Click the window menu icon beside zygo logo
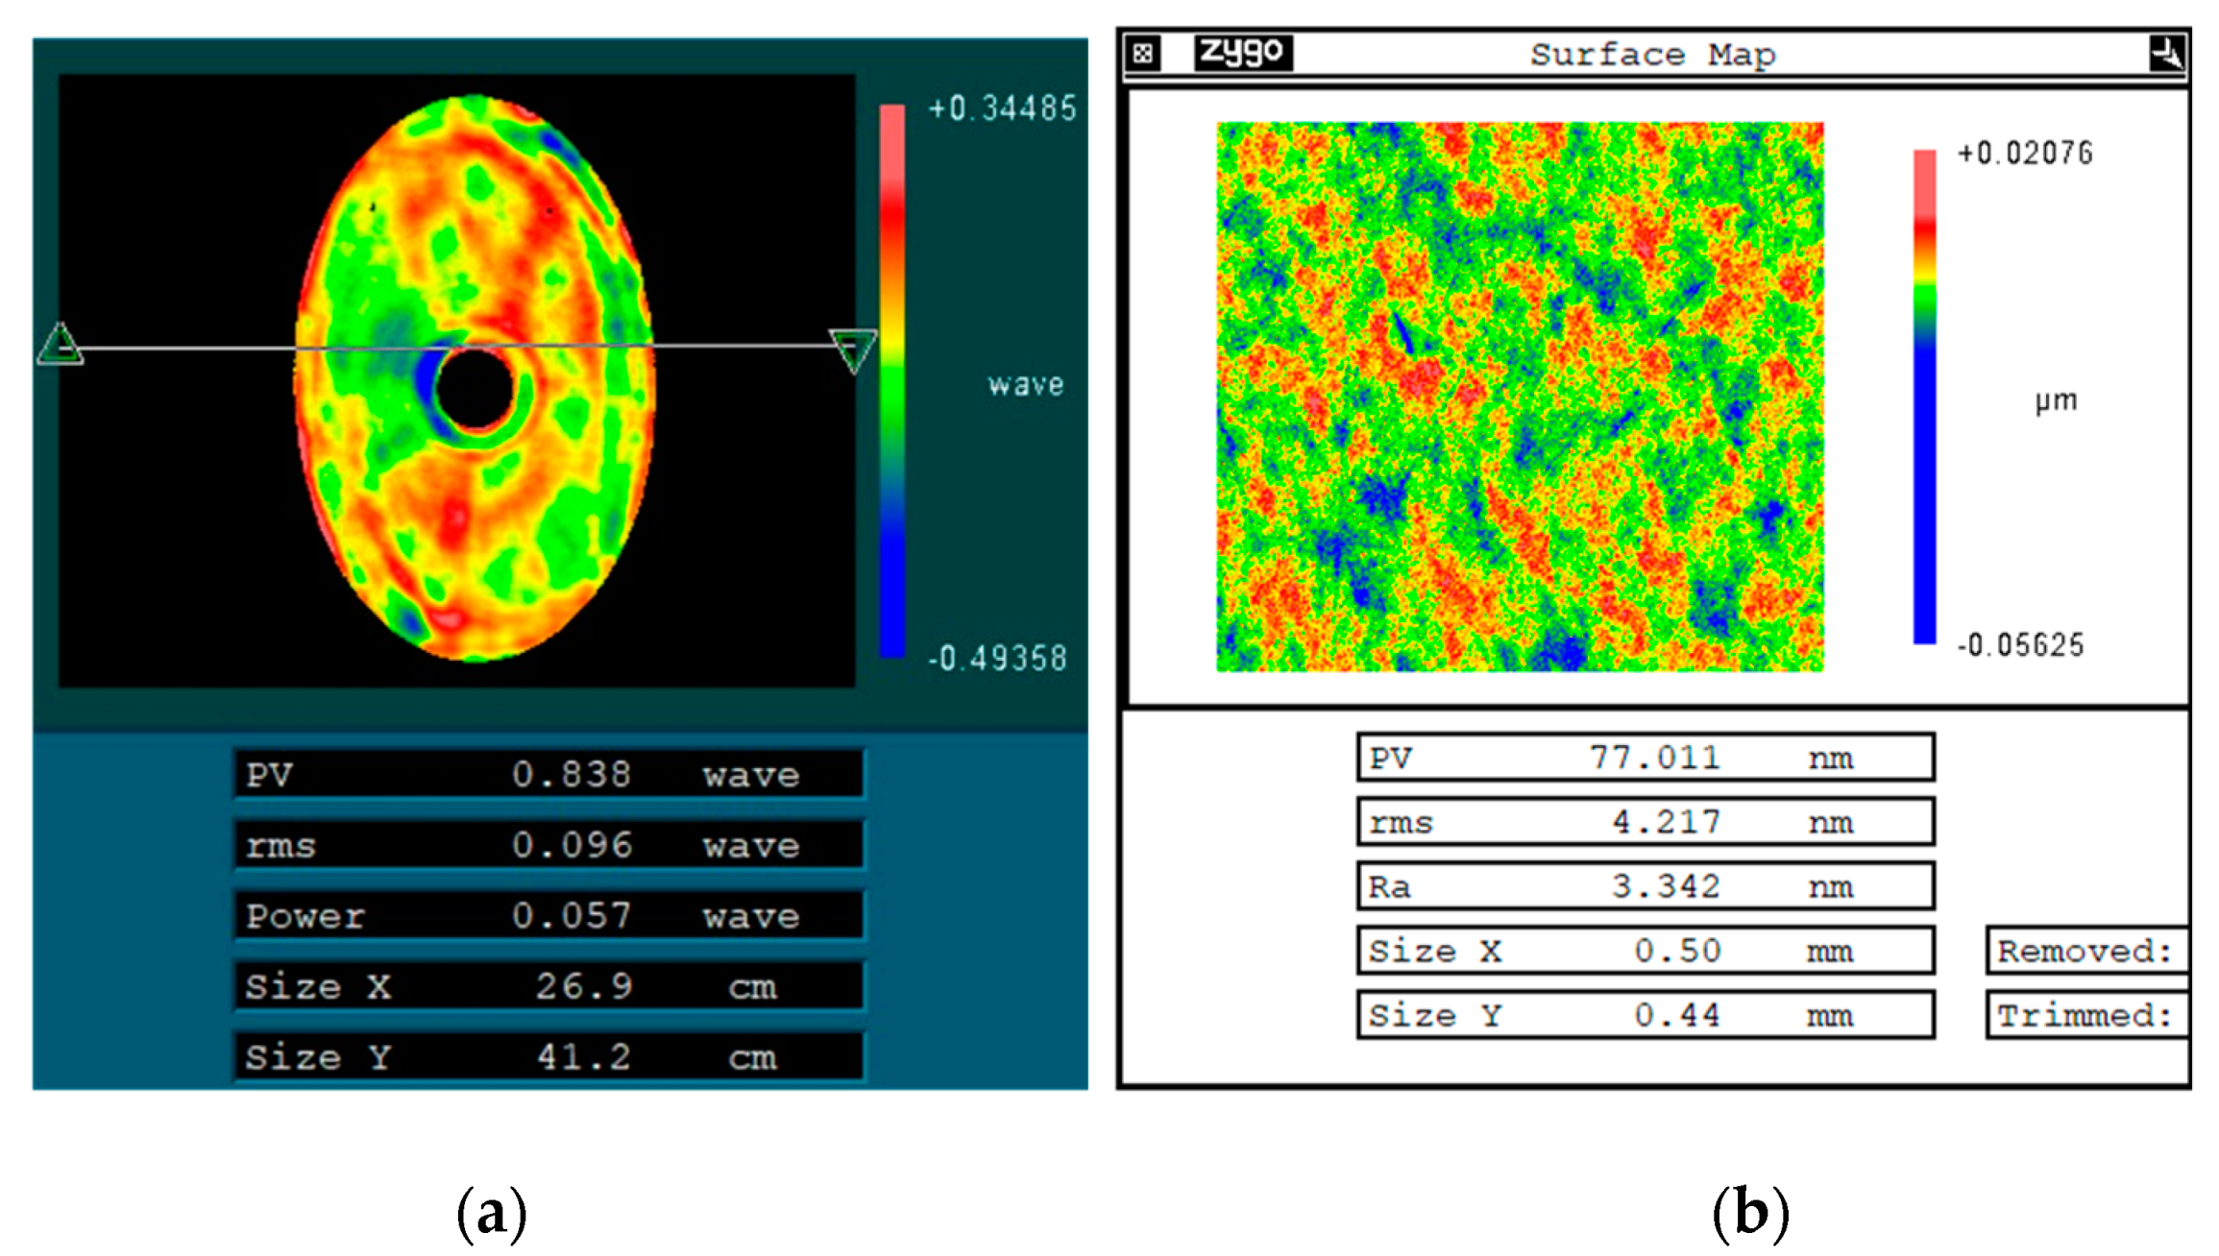This screenshot has width=2219, height=1256. (1143, 53)
